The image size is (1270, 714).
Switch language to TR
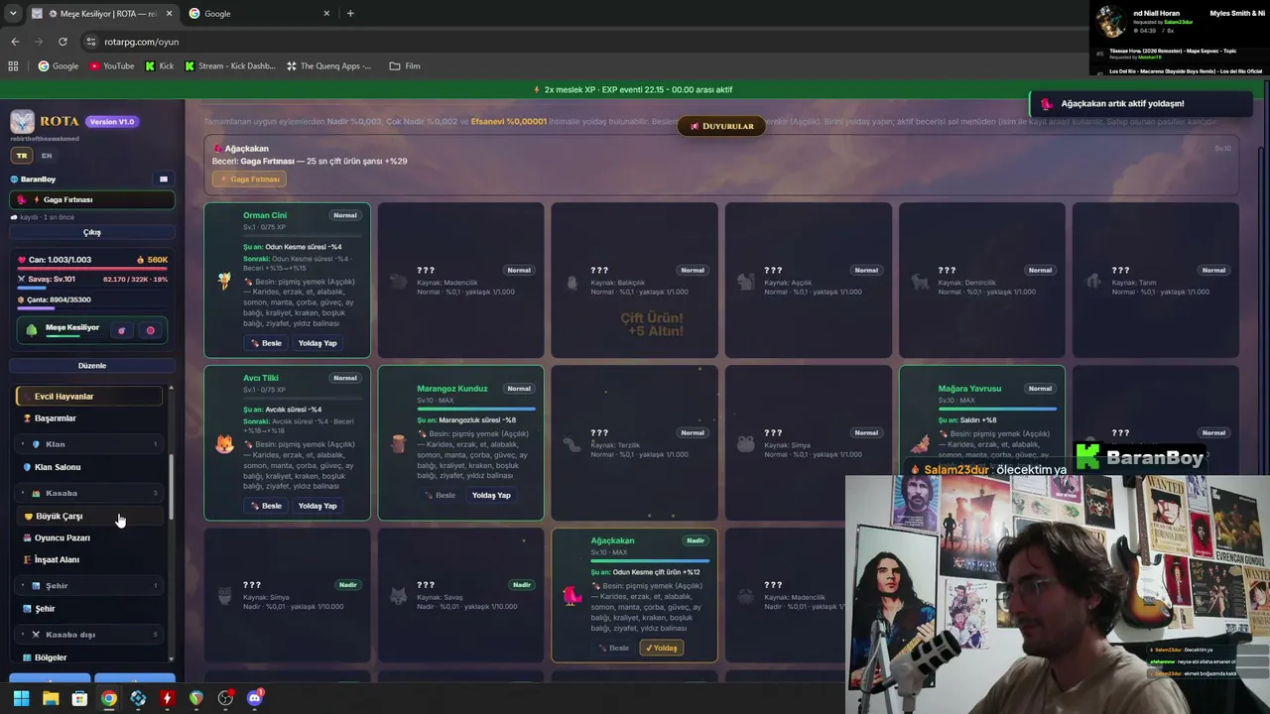pos(22,156)
